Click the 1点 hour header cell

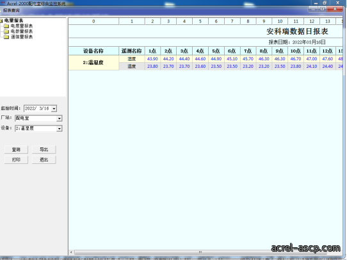[x=153, y=51]
